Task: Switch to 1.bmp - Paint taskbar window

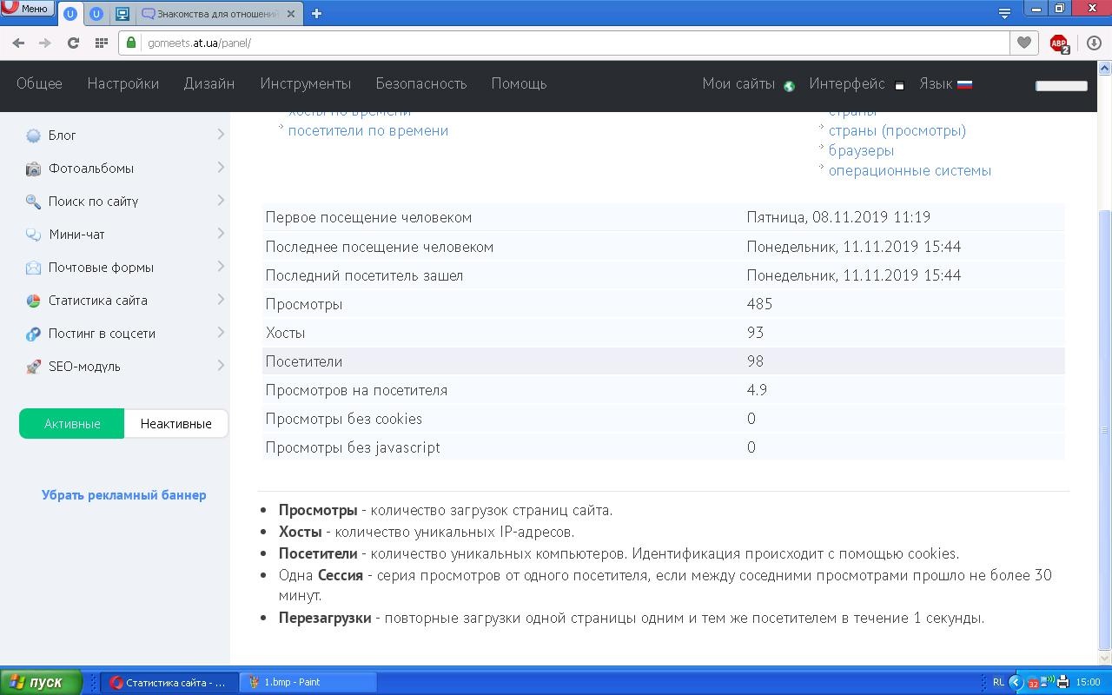Action: coord(308,682)
